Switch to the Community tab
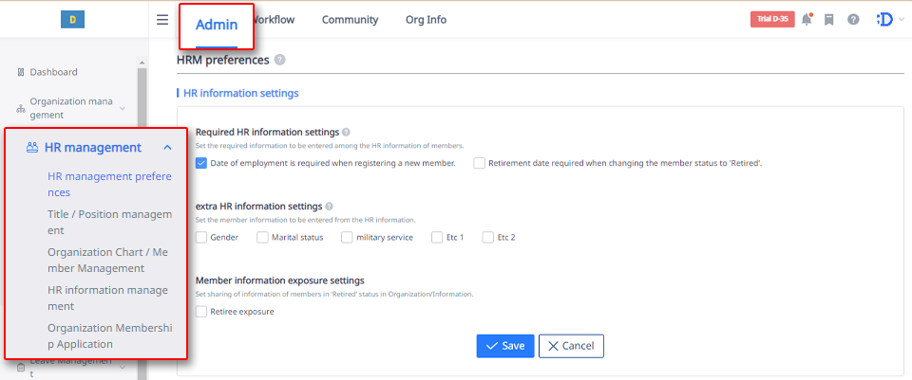 tap(350, 20)
